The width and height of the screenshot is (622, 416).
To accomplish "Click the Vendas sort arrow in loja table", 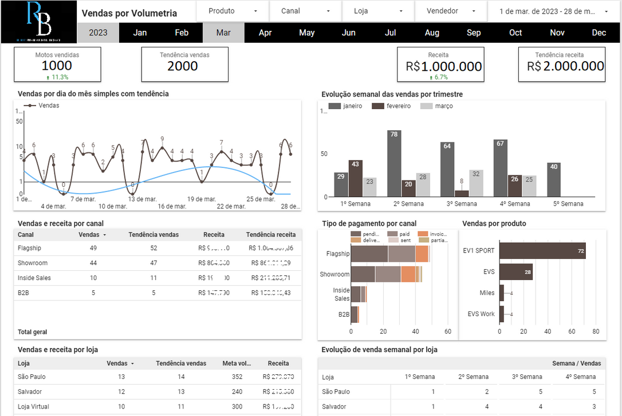I will (x=132, y=363).
